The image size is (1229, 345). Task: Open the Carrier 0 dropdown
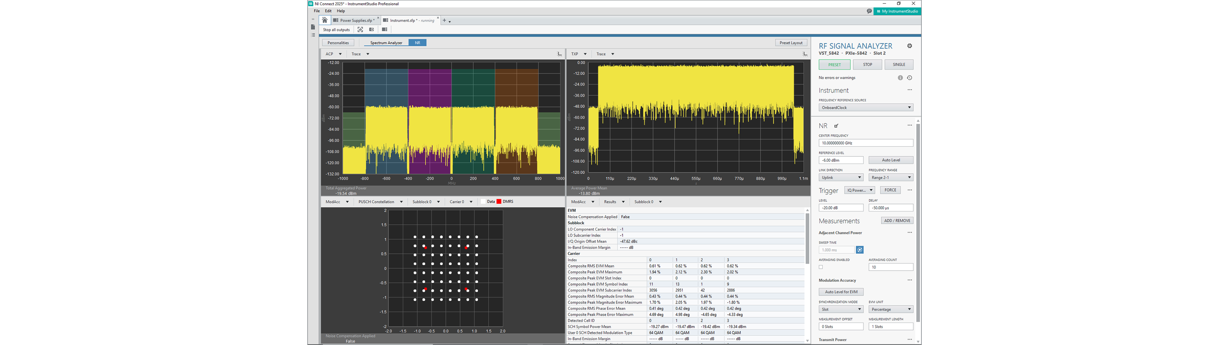click(x=461, y=202)
